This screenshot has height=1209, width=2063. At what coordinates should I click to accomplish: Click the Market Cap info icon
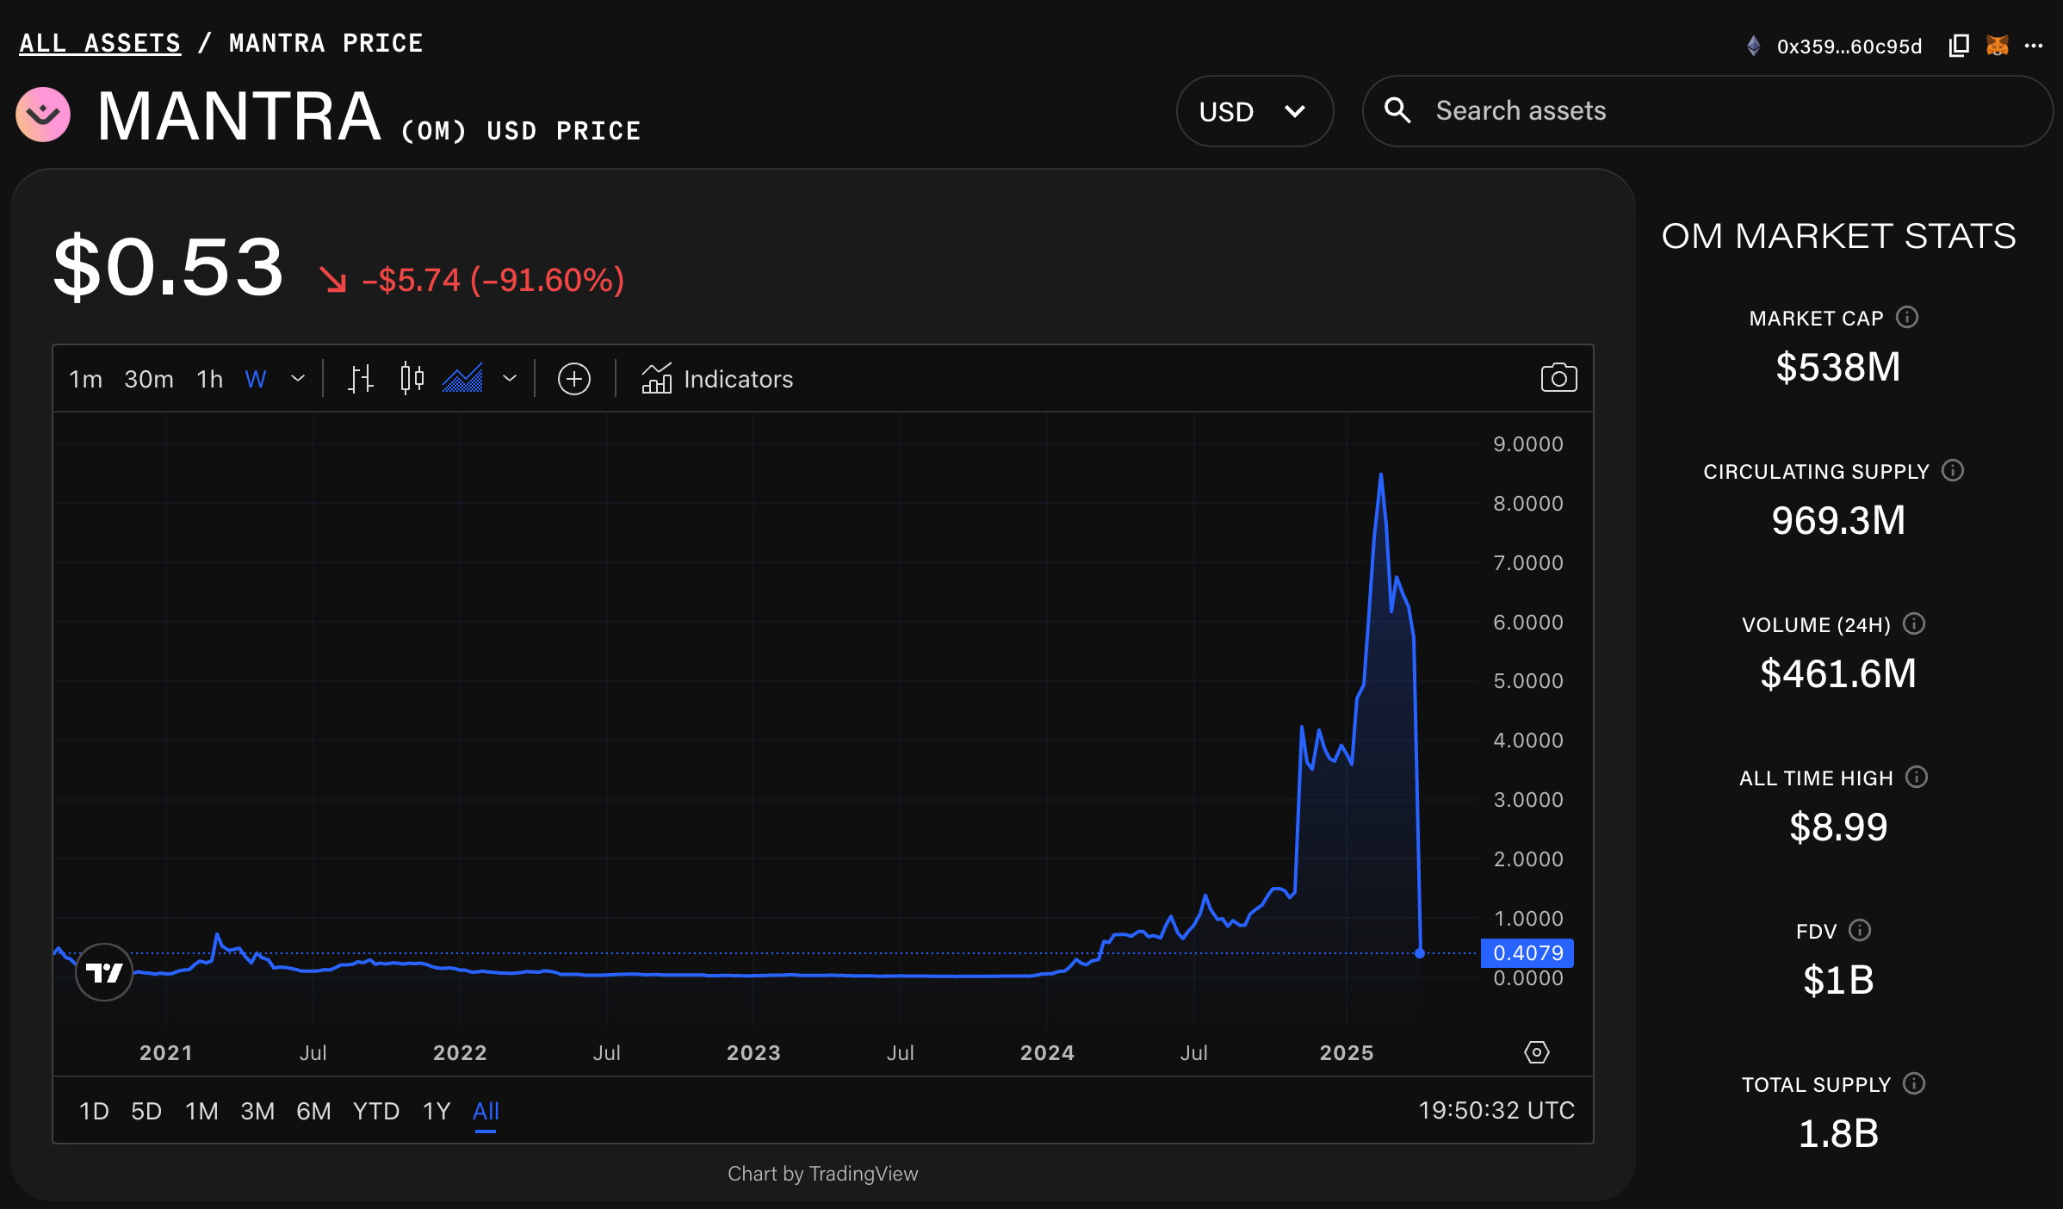pyautogui.click(x=1907, y=318)
